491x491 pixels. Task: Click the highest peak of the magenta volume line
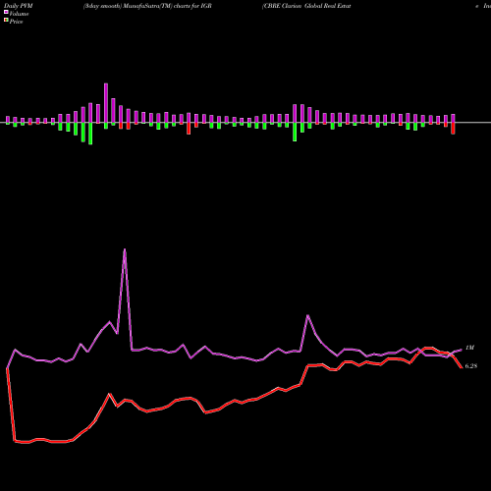point(125,249)
